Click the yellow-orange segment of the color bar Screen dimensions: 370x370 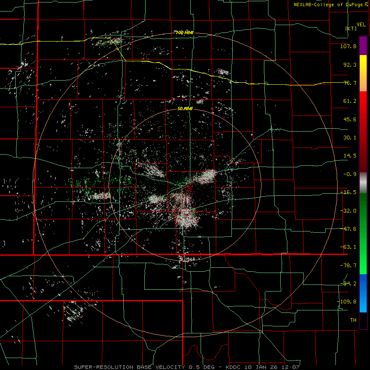tap(363, 73)
